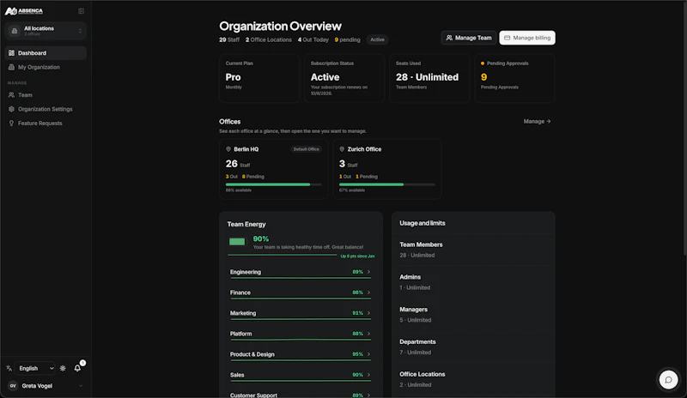Expand the Platform energy row chevron
Viewport: 687px width, 398px height.
[x=369, y=334]
